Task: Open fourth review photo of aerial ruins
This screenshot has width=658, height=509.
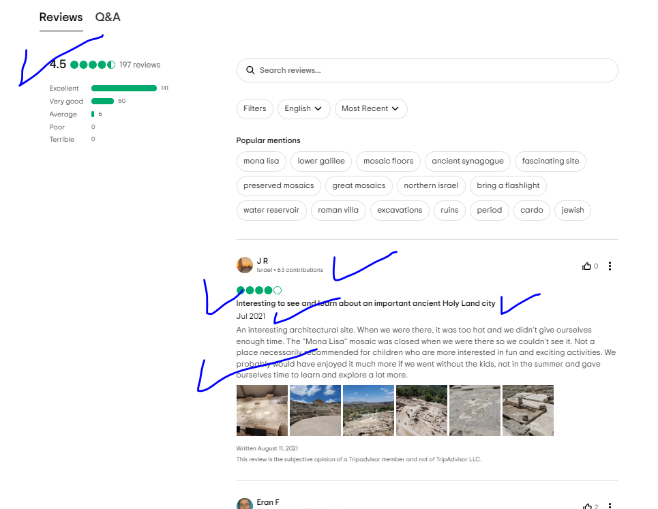Action: click(422, 410)
